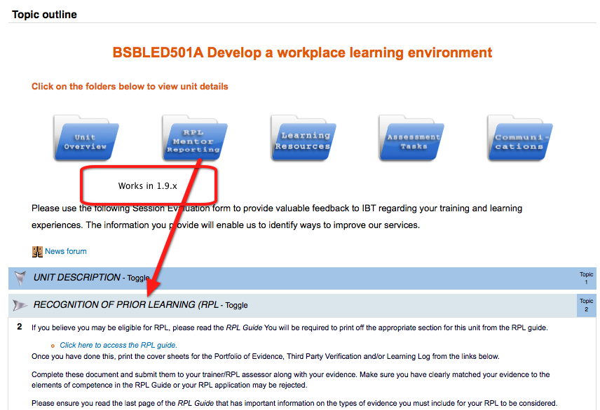Viewport: 600px width, 410px height.
Task: Click the 'Topic outline' heading
Action: coord(44,15)
